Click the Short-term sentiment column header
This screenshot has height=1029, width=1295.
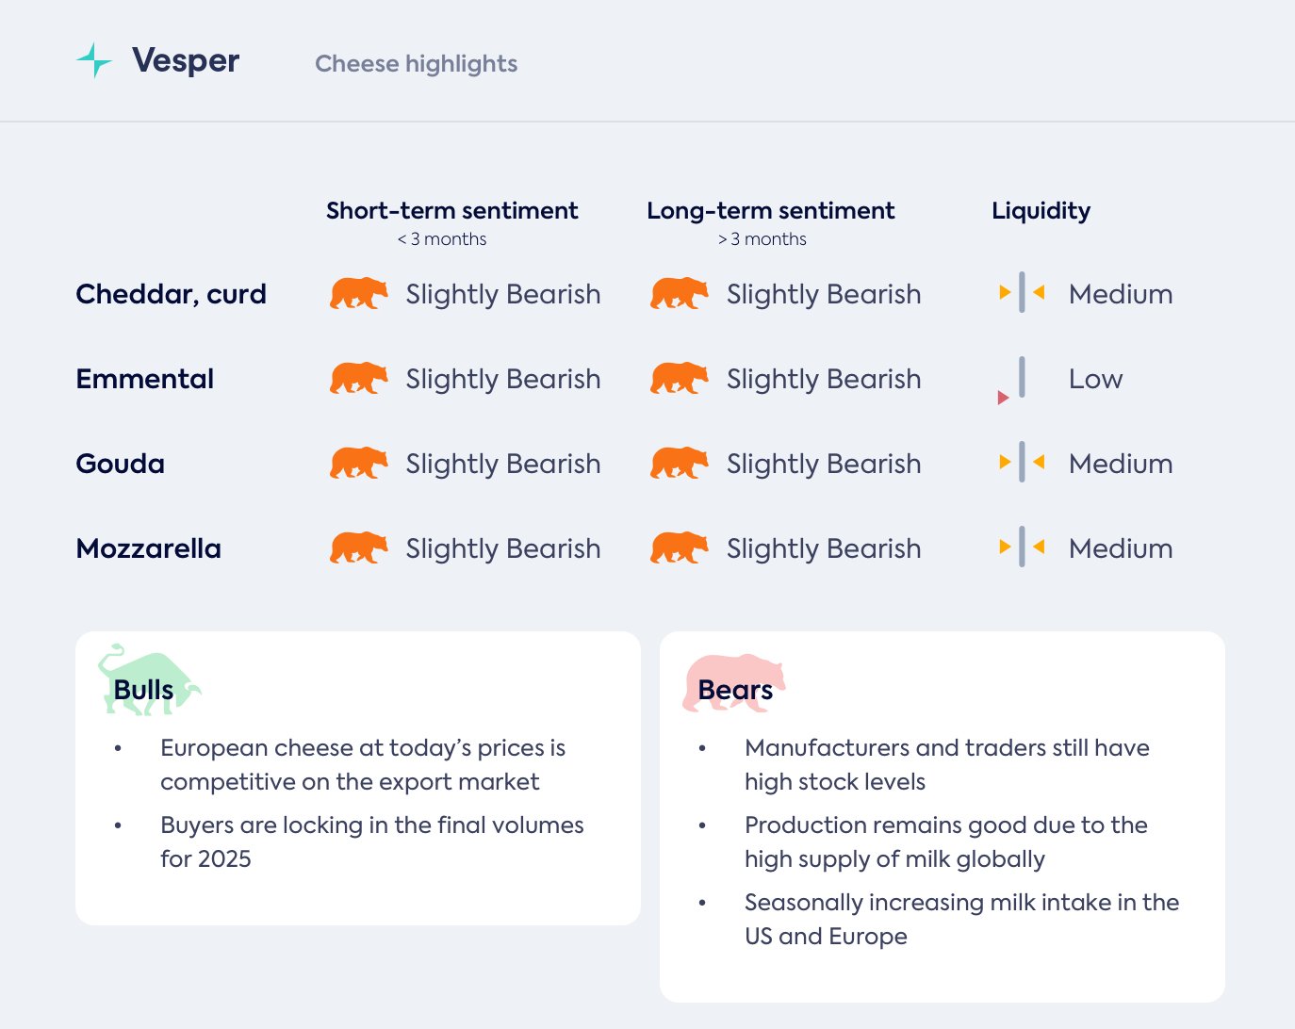coord(451,211)
